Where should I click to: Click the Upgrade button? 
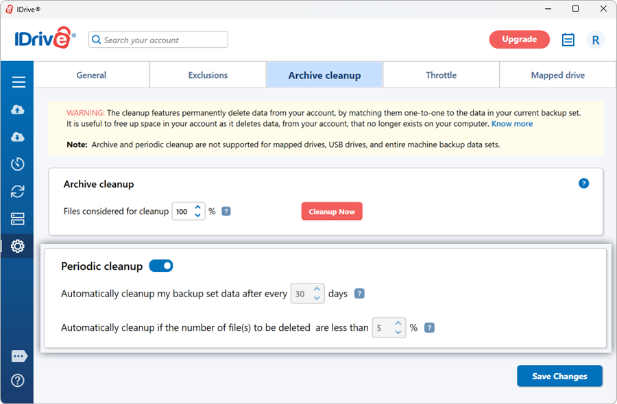pyautogui.click(x=519, y=39)
